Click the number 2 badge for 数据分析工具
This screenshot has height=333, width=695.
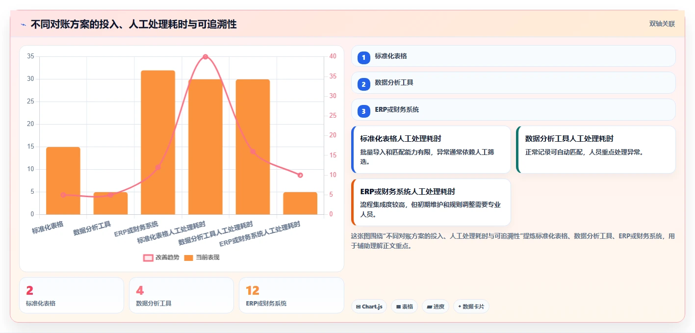(x=363, y=84)
